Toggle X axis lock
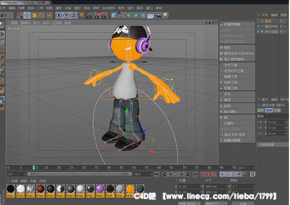This screenshot has width=290, height=205. [x=59, y=15]
